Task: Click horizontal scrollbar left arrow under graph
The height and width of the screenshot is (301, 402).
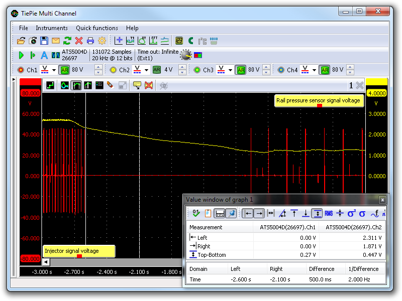Action: [x=46, y=262]
